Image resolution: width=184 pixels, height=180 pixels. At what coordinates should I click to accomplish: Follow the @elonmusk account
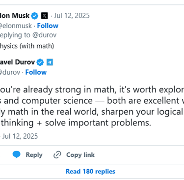click(48, 26)
